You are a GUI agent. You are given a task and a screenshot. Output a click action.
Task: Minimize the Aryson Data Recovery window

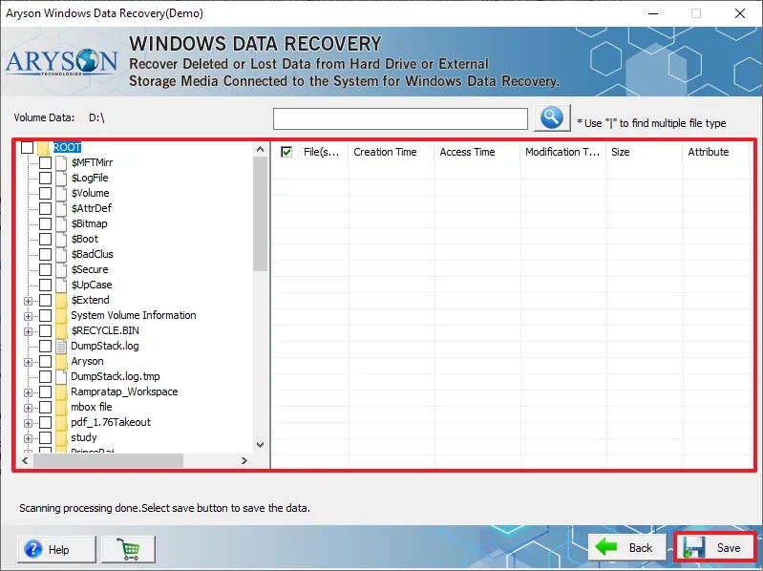[x=653, y=13]
